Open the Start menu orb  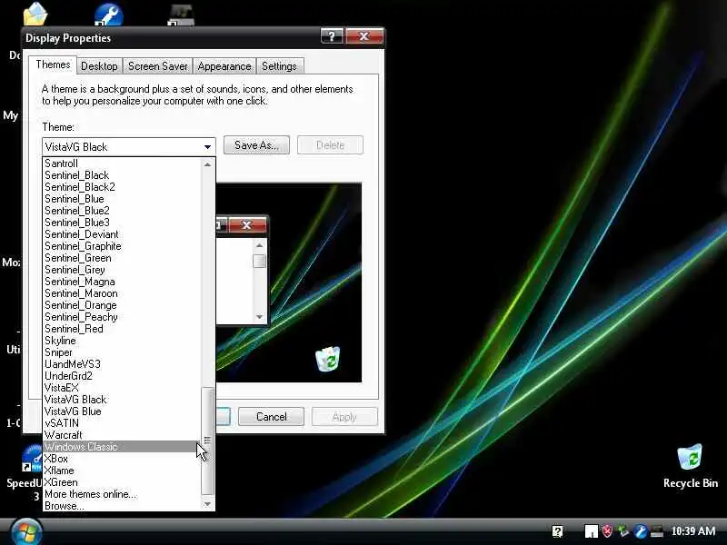coord(26,532)
